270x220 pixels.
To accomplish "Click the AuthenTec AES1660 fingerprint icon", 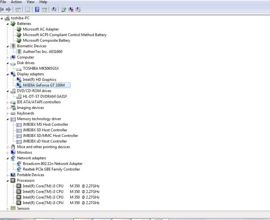I will (x=19, y=52).
